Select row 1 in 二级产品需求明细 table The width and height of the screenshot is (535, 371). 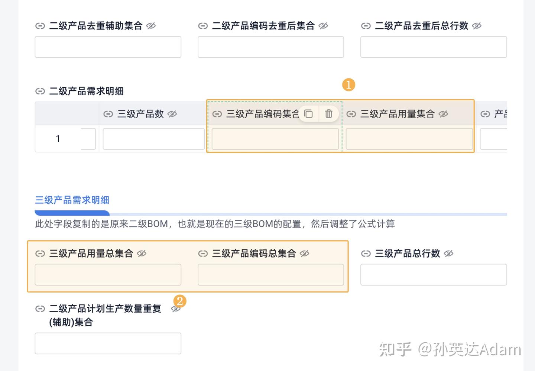tap(58, 138)
